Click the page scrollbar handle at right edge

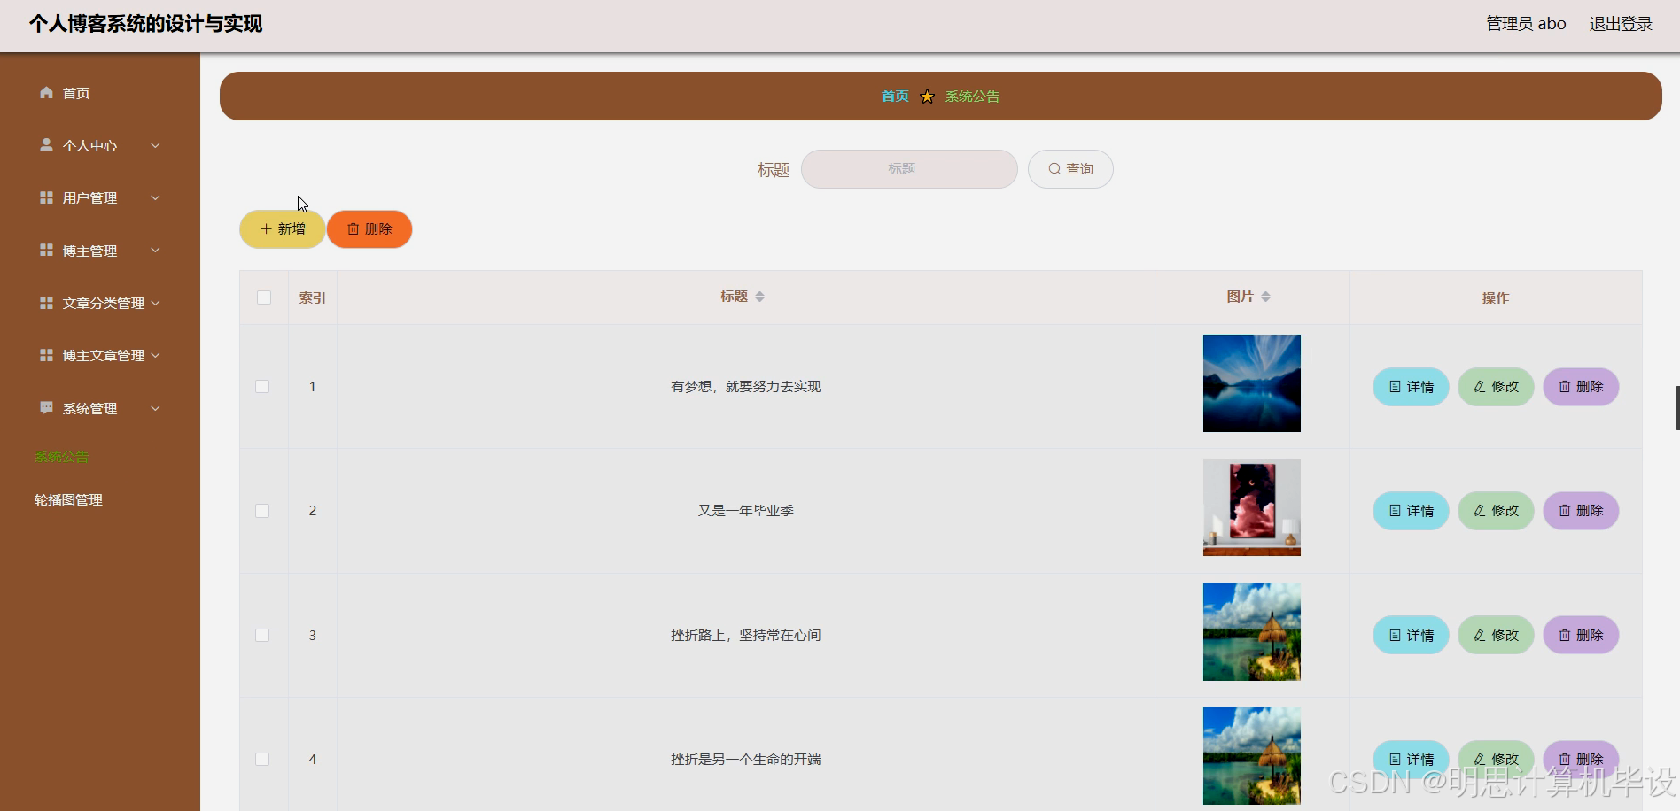pyautogui.click(x=1676, y=408)
